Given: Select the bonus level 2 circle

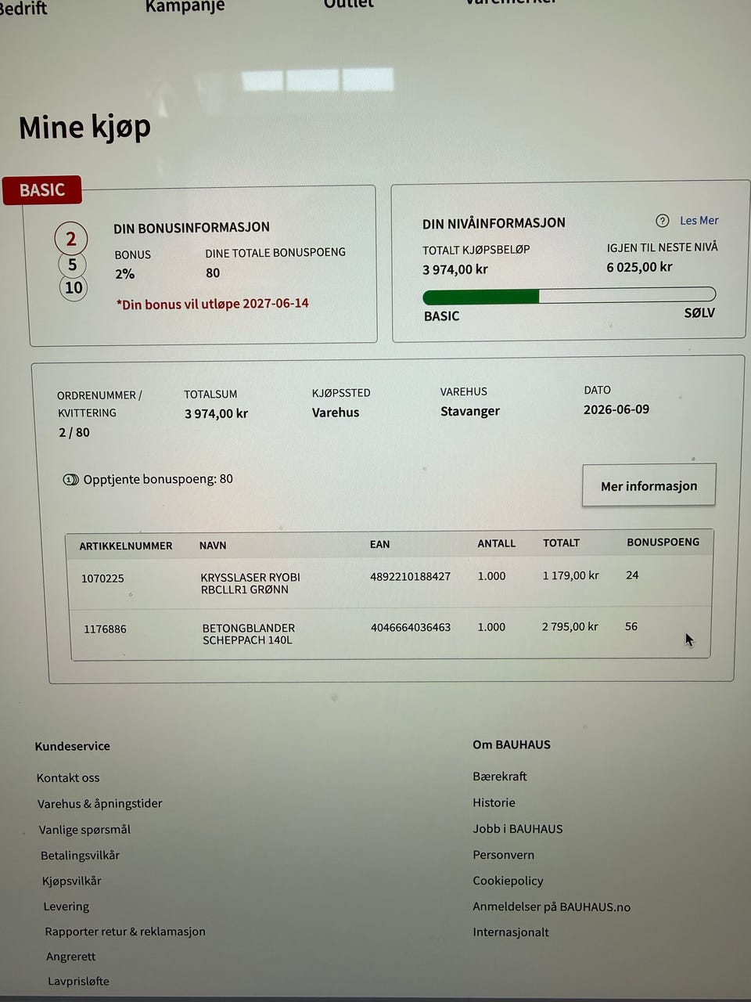Looking at the screenshot, I should [x=71, y=239].
